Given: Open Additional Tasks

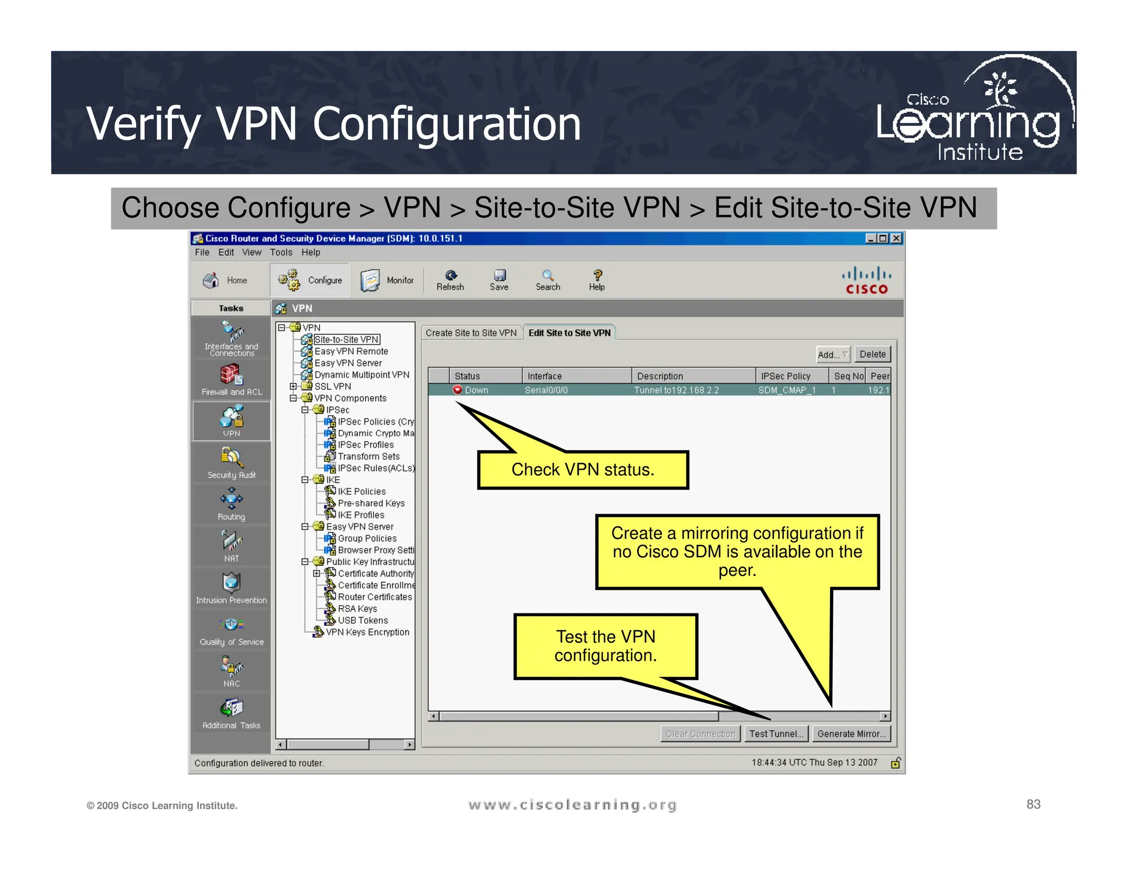Looking at the screenshot, I should click(x=231, y=713).
